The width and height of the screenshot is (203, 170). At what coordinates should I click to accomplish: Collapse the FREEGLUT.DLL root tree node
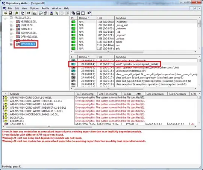click(5, 18)
